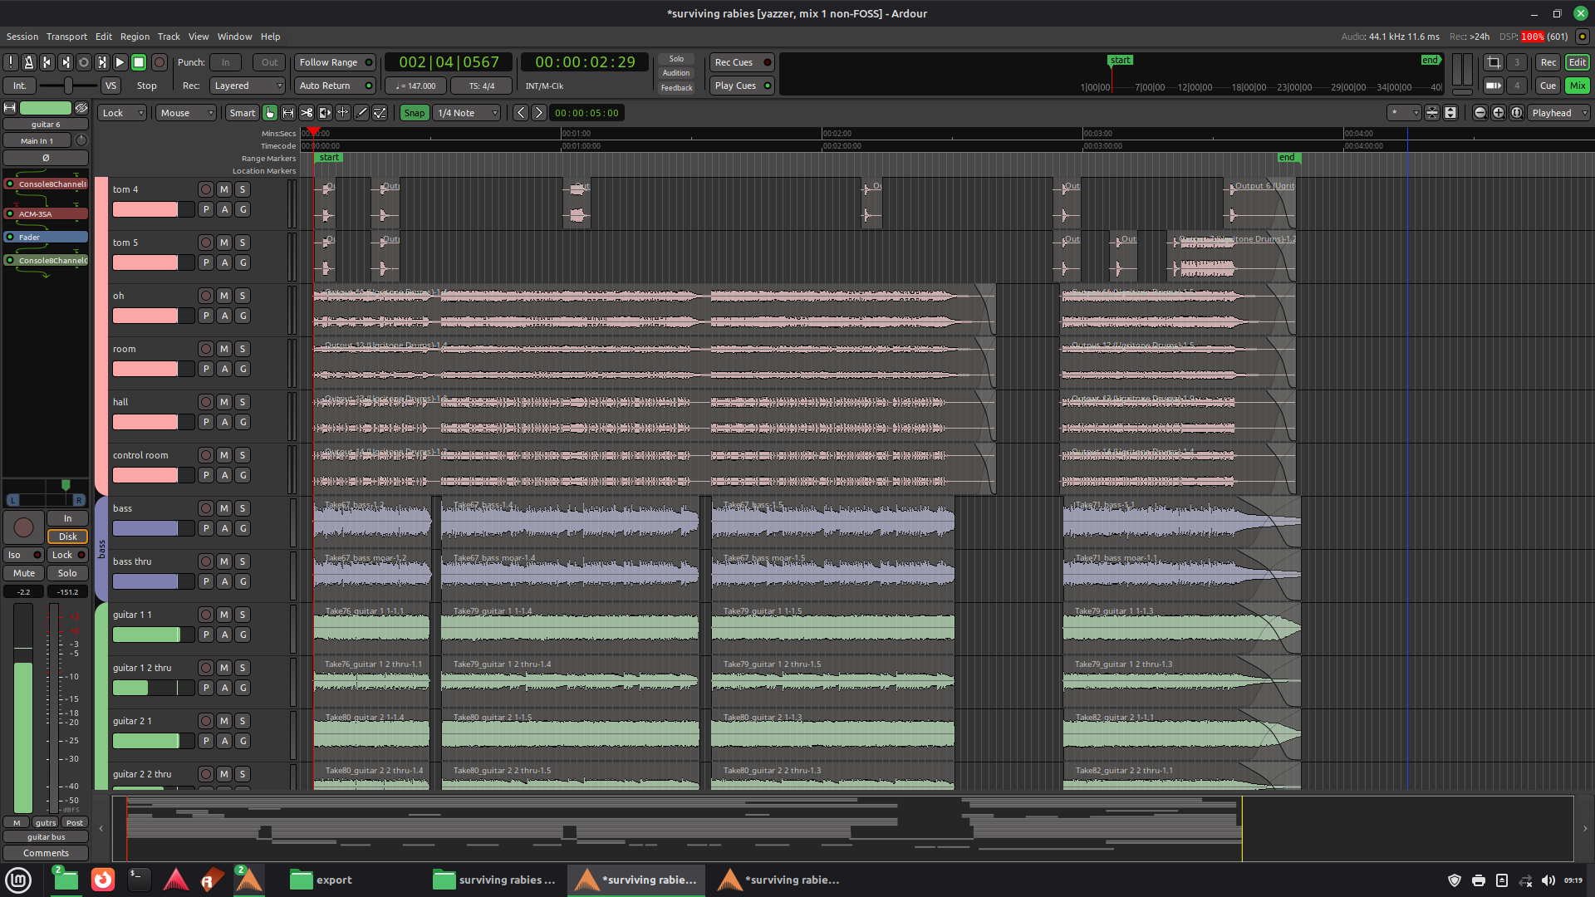Solo the guitar 1 1 track
This screenshot has height=897, width=1595.
[243, 615]
